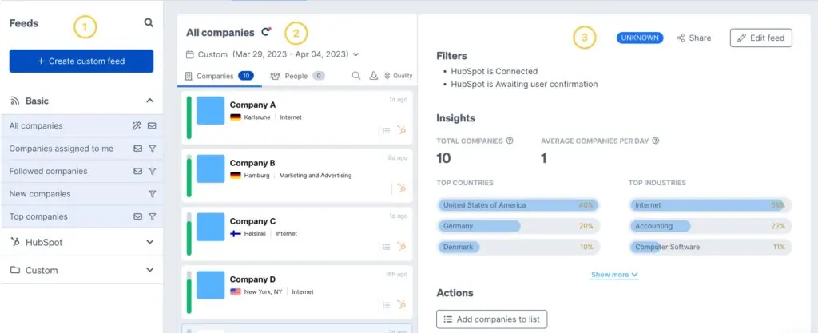This screenshot has height=333, width=818.
Task: Click the Internet industry bar
Action: 710,205
